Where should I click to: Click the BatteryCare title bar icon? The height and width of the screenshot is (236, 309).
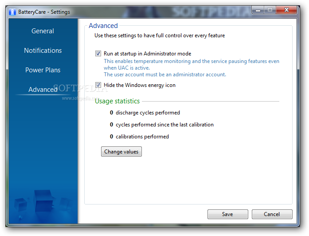click(12, 12)
